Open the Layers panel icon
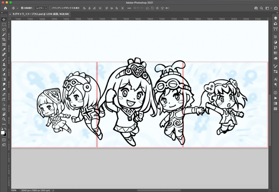 point(276,18)
